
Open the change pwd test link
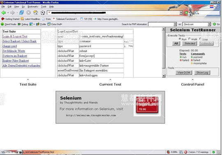9,46
